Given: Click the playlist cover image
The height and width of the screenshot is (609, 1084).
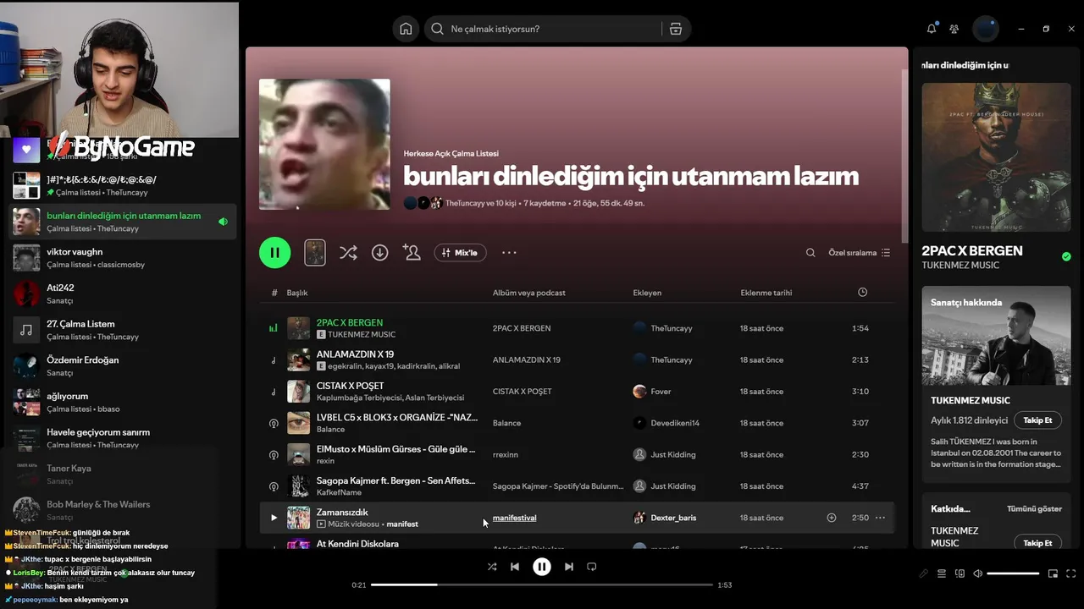Looking at the screenshot, I should 324,144.
